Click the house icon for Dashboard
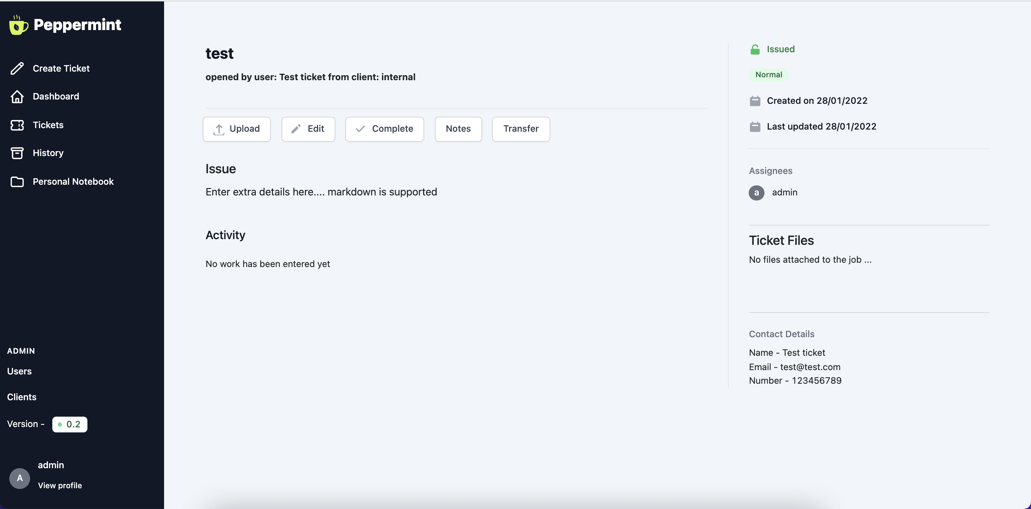1031x509 pixels. tap(17, 96)
